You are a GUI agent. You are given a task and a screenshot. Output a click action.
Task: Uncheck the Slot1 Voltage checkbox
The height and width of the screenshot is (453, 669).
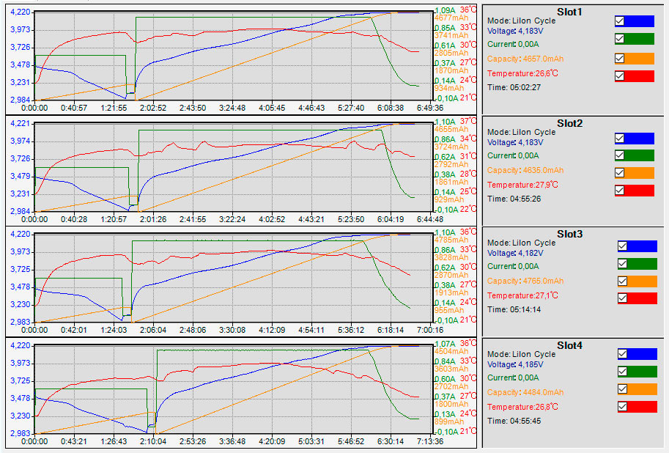(x=619, y=21)
